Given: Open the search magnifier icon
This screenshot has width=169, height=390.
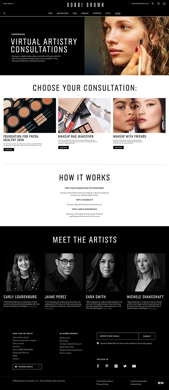Looking at the screenshot, I should pos(5,13).
